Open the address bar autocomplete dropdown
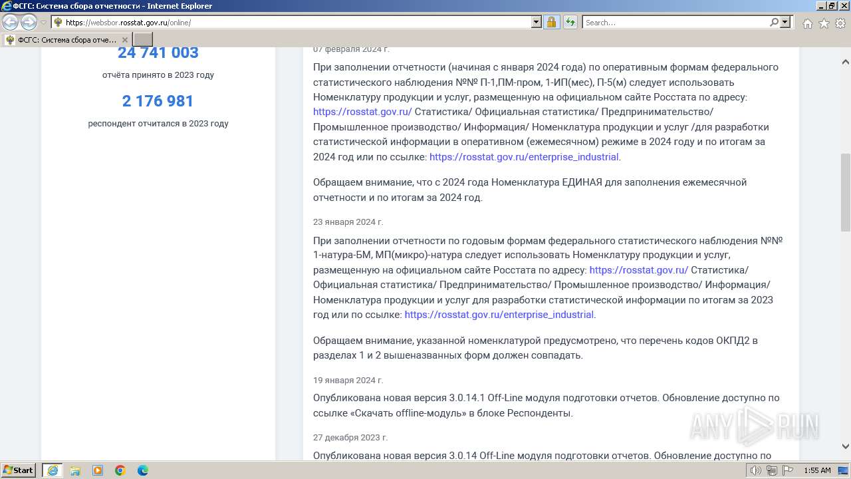Screen dimensions: 851x479 [x=537, y=23]
